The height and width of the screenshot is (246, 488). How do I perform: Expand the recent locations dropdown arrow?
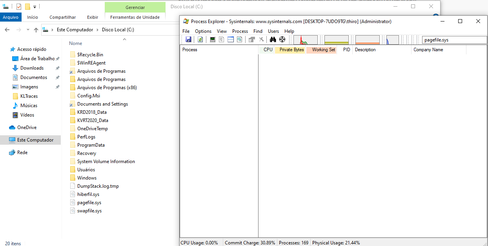[x=28, y=30]
